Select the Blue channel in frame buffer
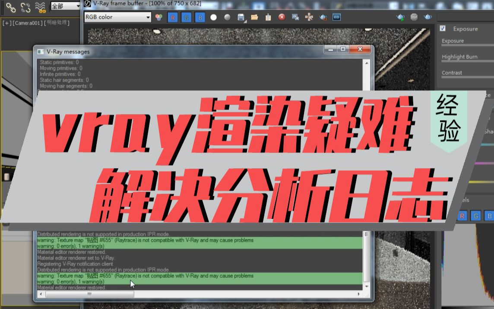 point(200,17)
